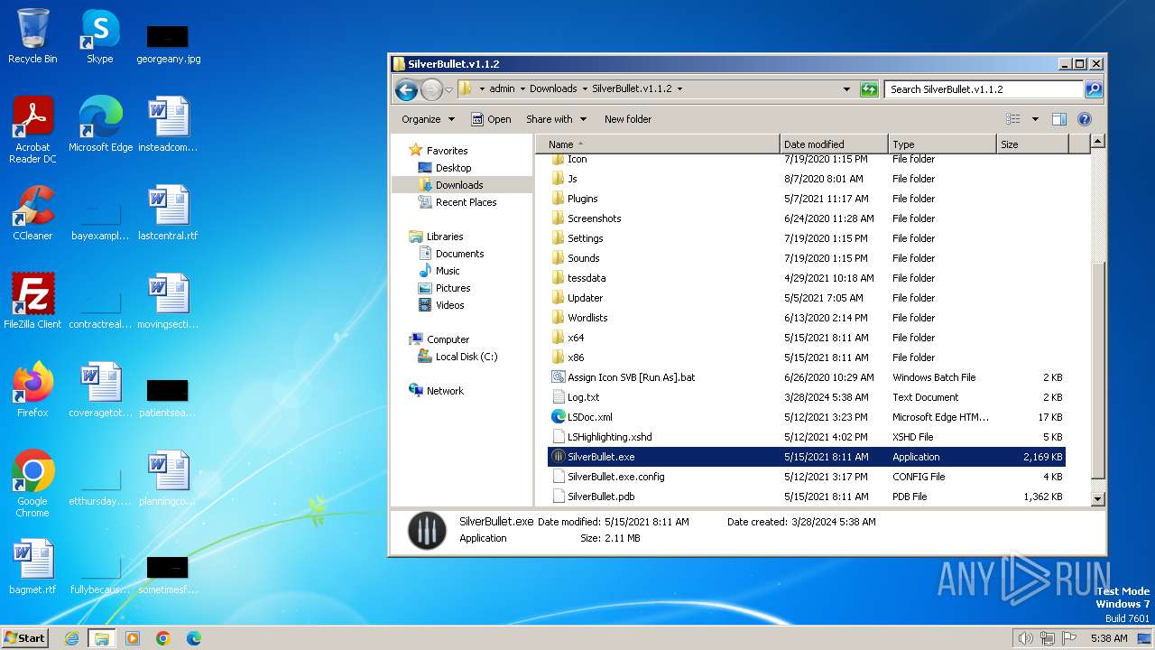Sort by the Type column header
The image size is (1155, 650).
click(x=942, y=144)
